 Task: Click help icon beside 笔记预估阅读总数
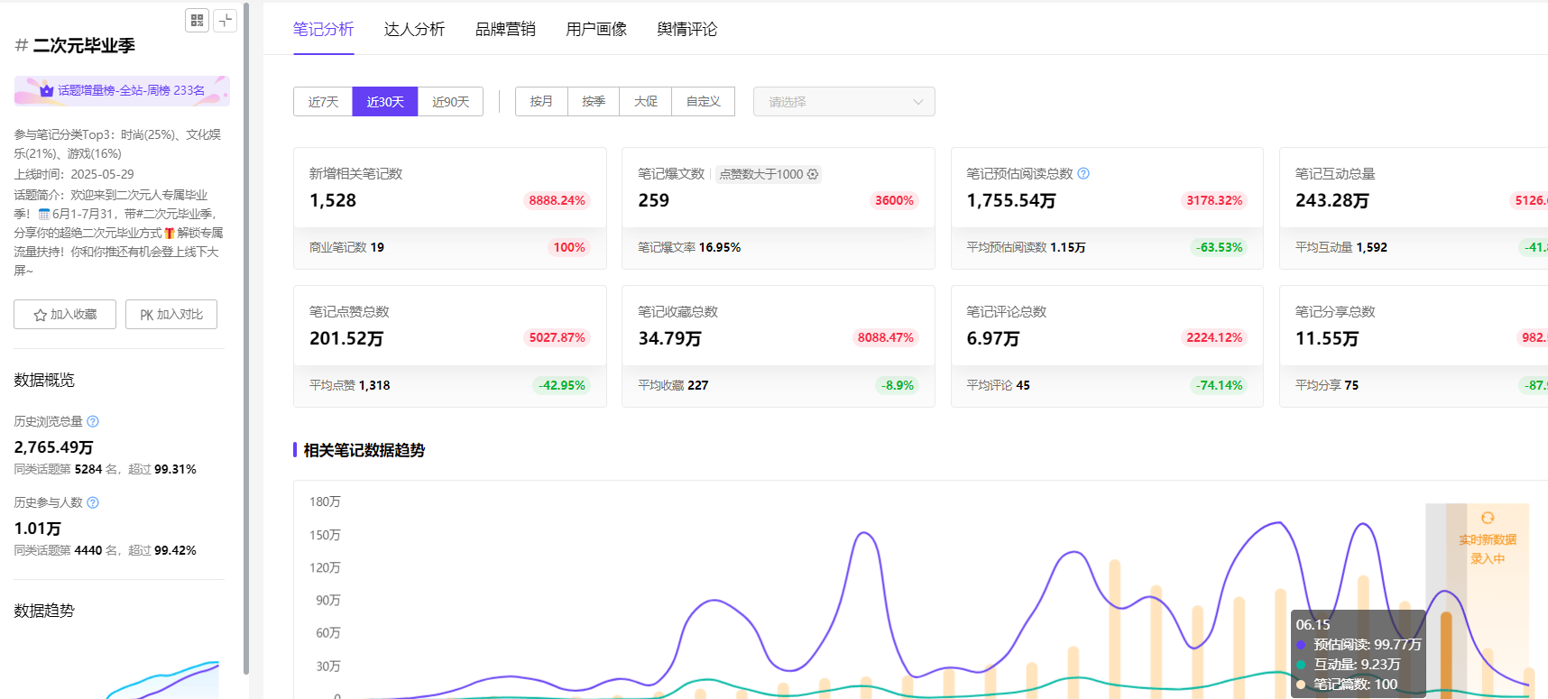[1083, 173]
